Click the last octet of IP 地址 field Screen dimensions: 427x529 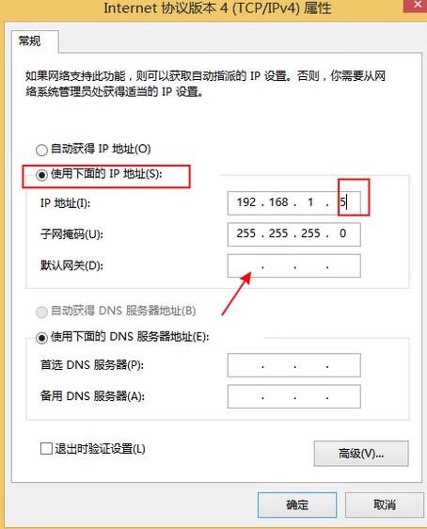tap(343, 202)
